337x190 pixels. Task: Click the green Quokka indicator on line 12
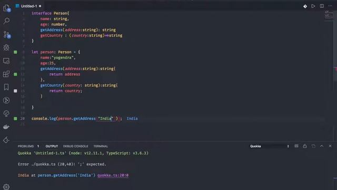tap(15, 74)
